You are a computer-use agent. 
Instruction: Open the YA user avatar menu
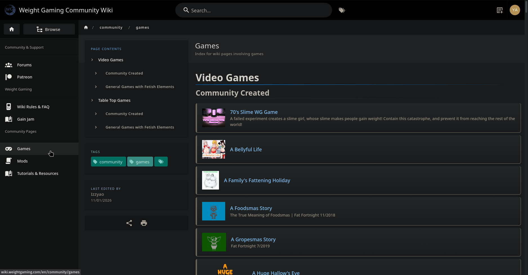pos(515,10)
